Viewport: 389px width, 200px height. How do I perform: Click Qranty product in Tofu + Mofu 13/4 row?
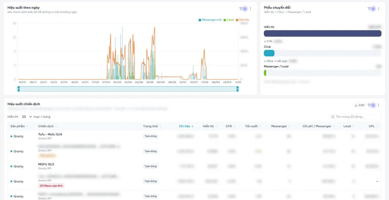[17, 136]
